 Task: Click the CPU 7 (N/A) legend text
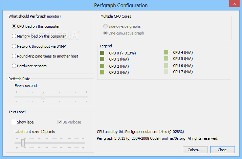pos(183,72)
